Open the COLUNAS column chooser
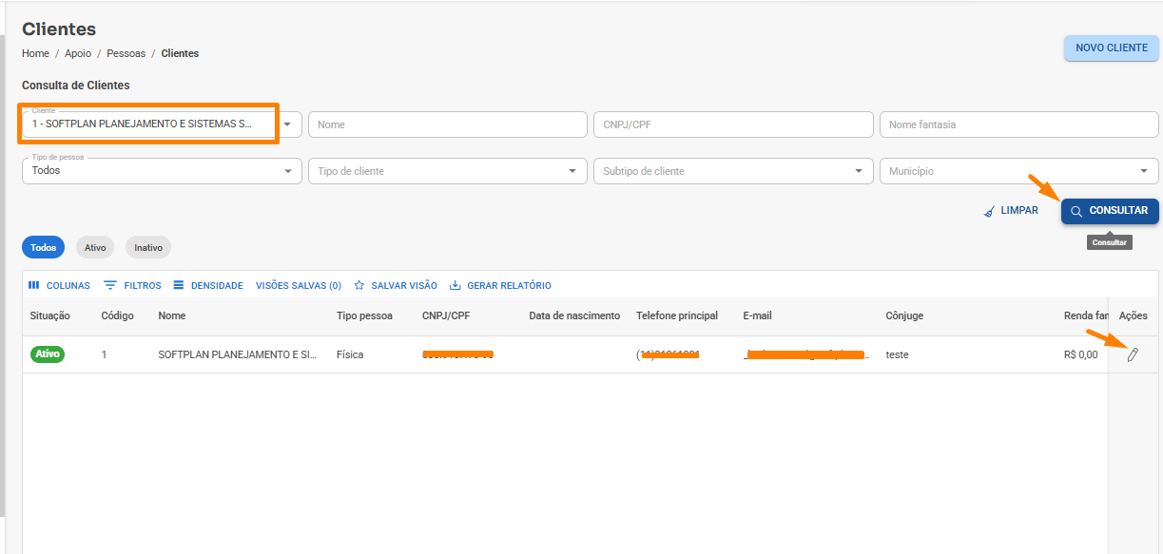The height and width of the screenshot is (554, 1163). point(59,285)
